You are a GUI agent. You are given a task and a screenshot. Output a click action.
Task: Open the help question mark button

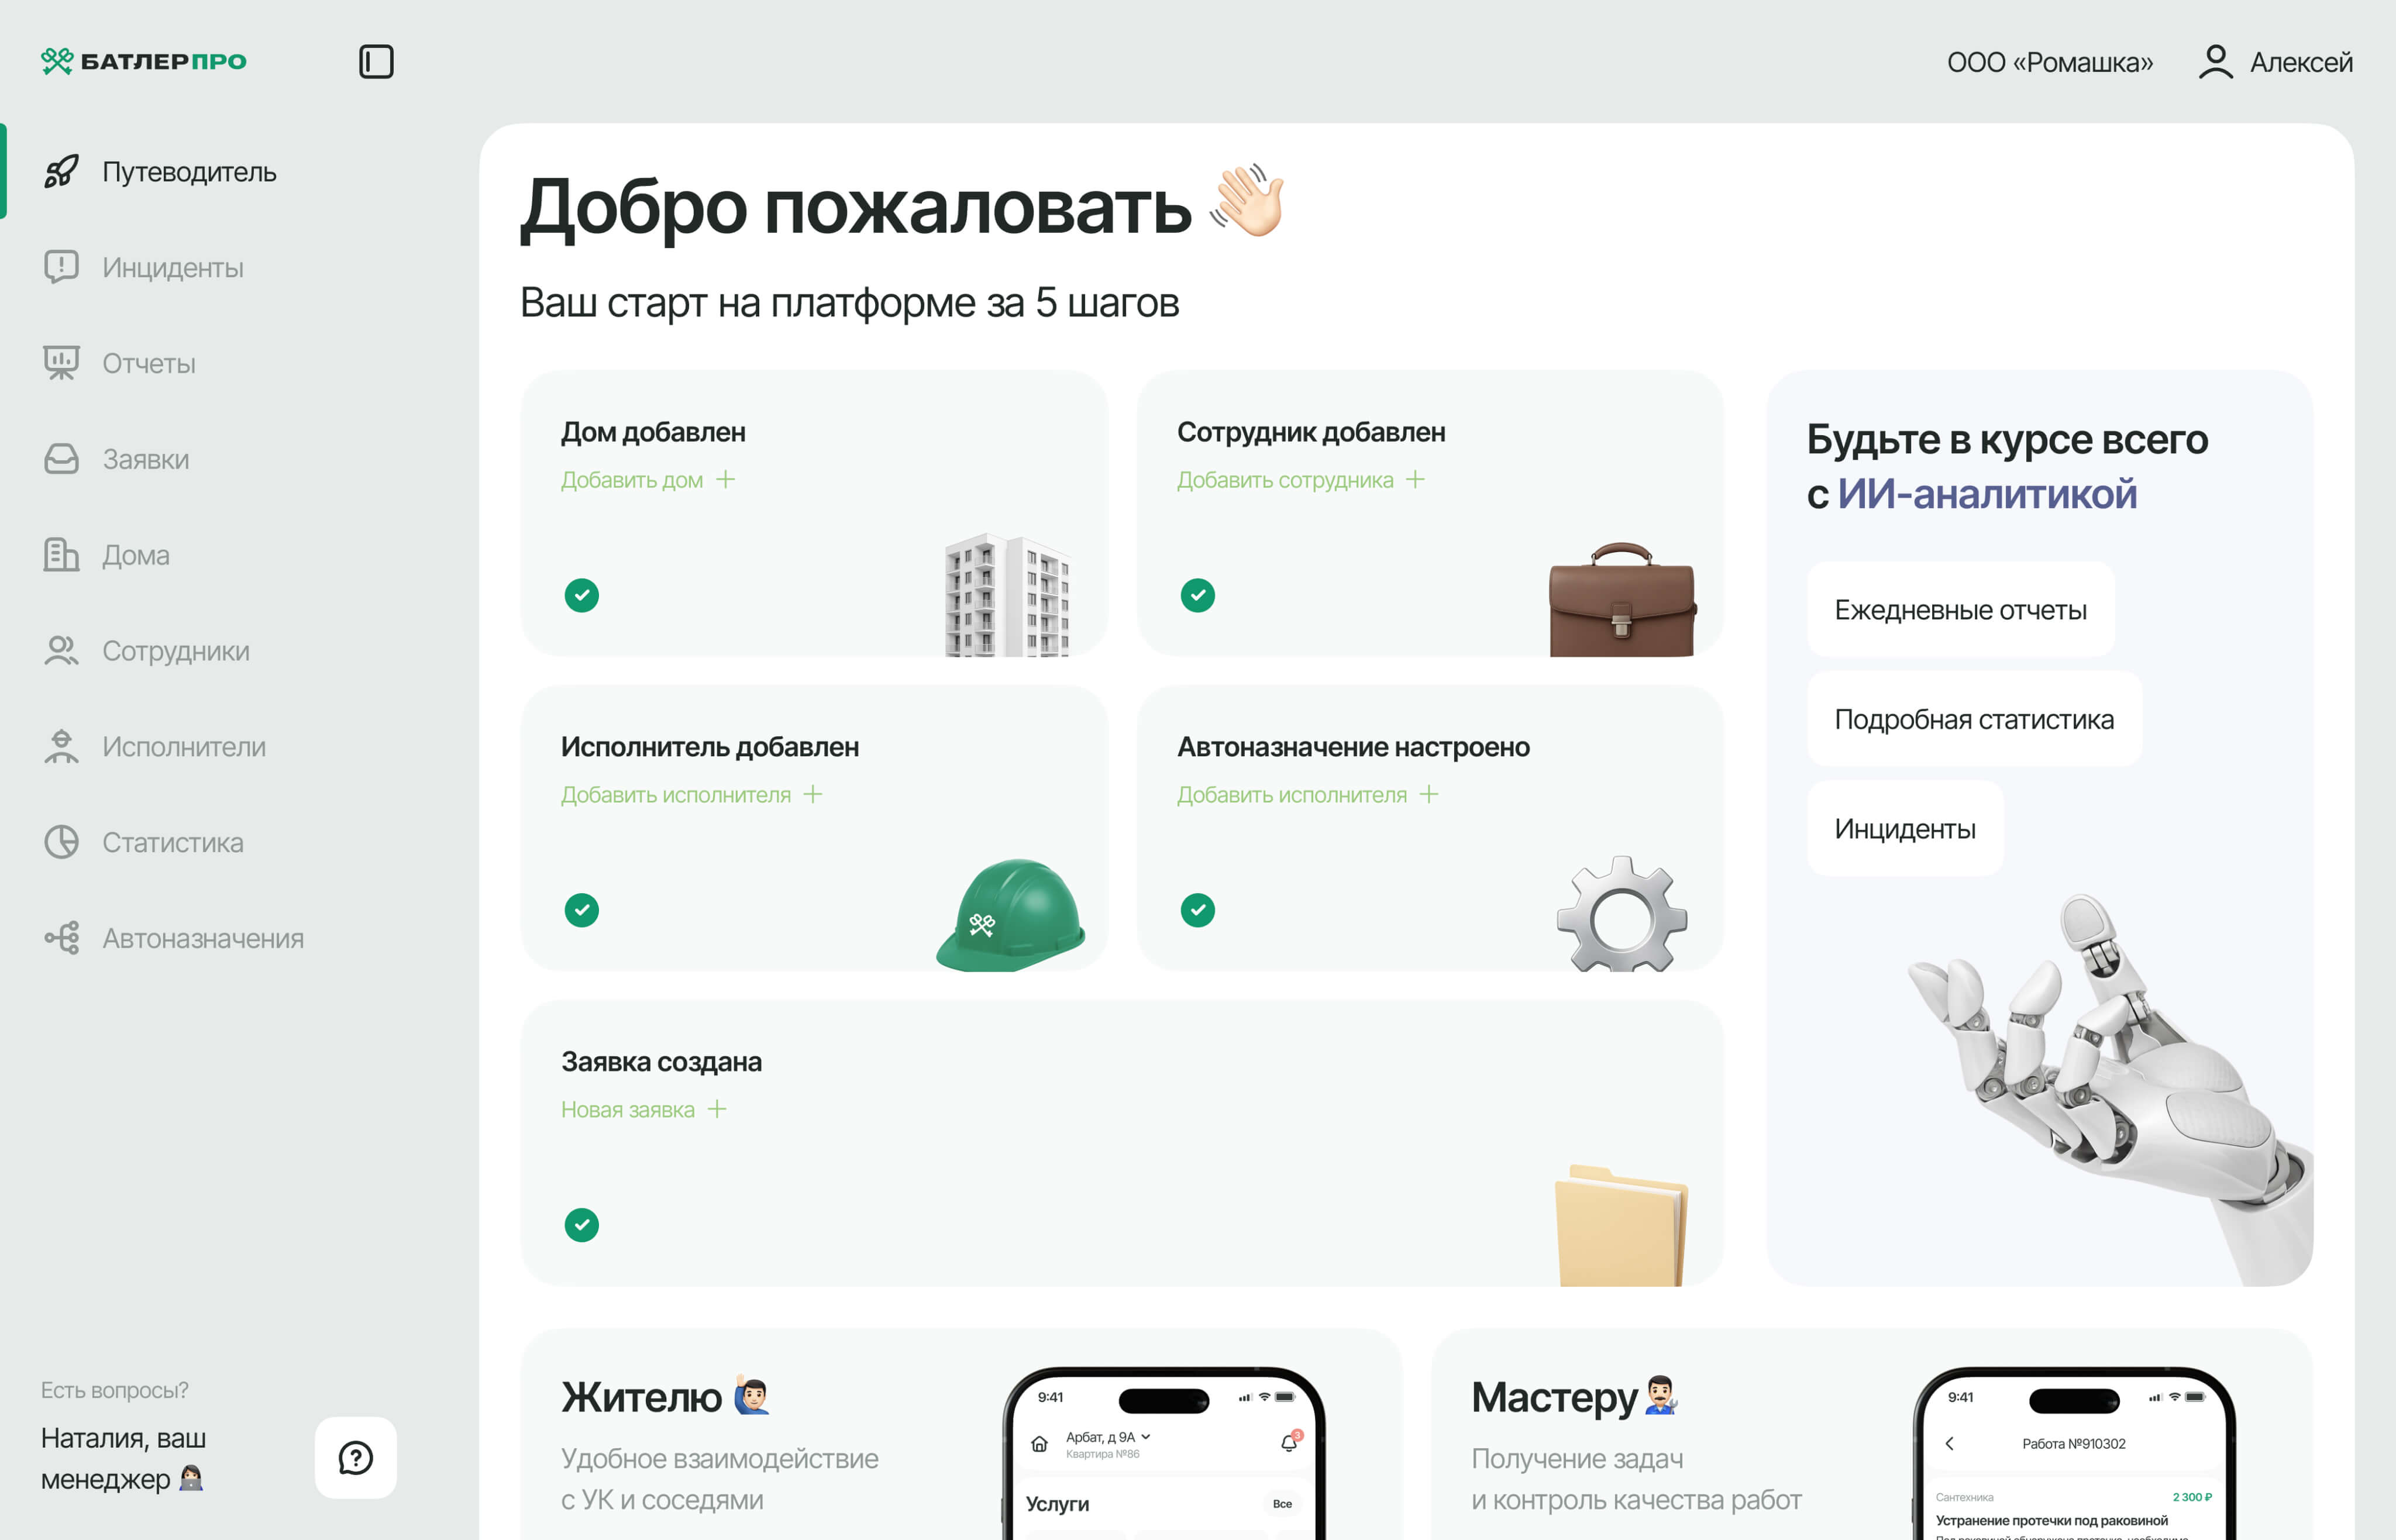click(x=356, y=1457)
